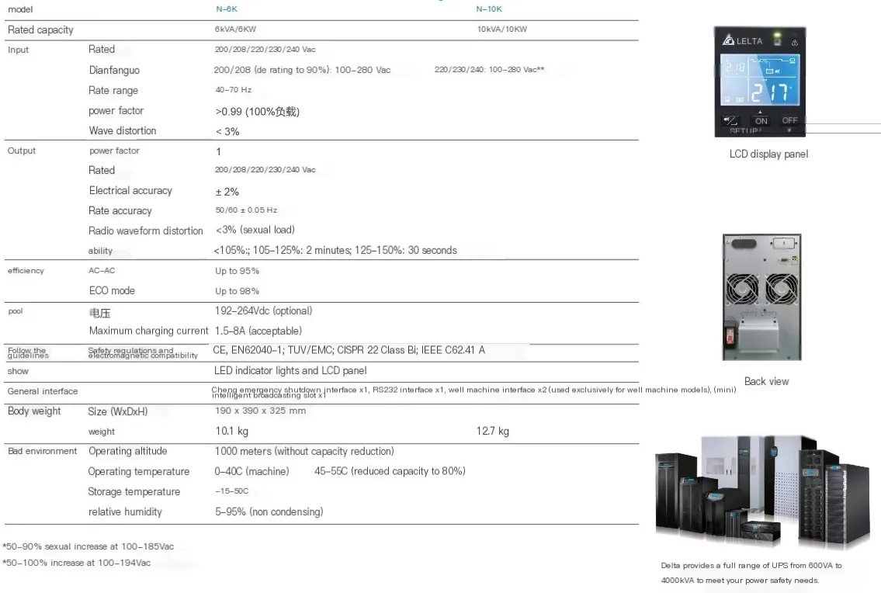Click '1000 meters (without capacity reduction)' value

(x=304, y=452)
